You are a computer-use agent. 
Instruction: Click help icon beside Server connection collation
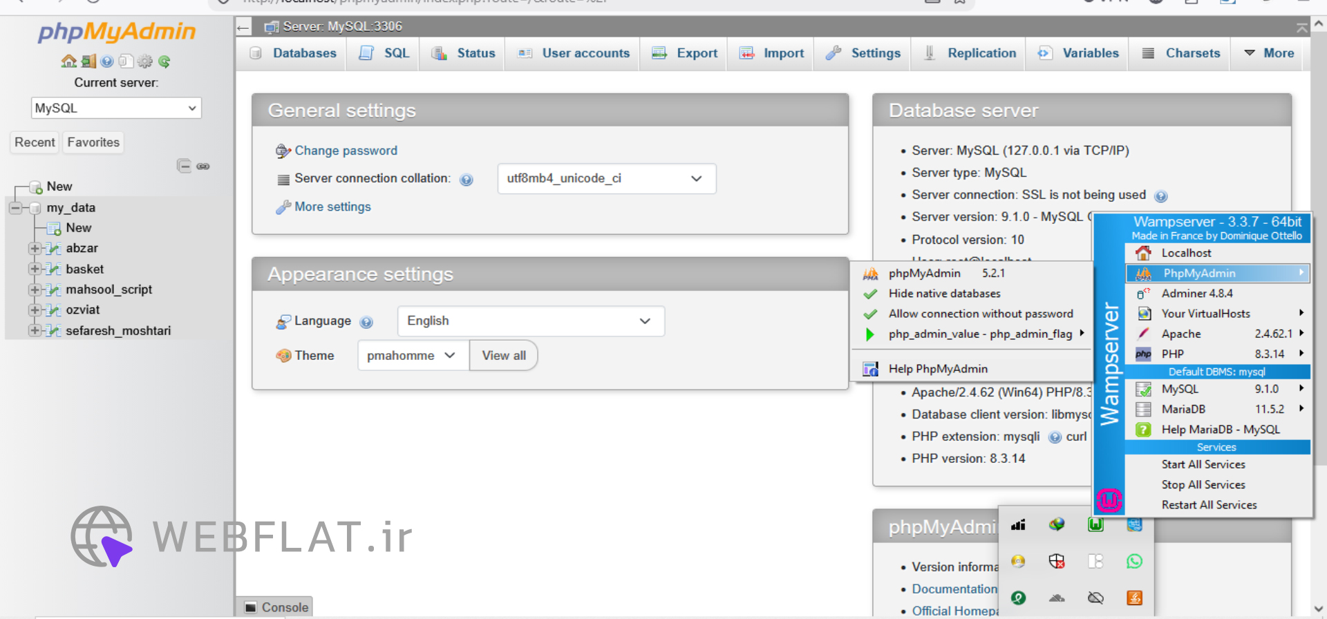tap(467, 180)
